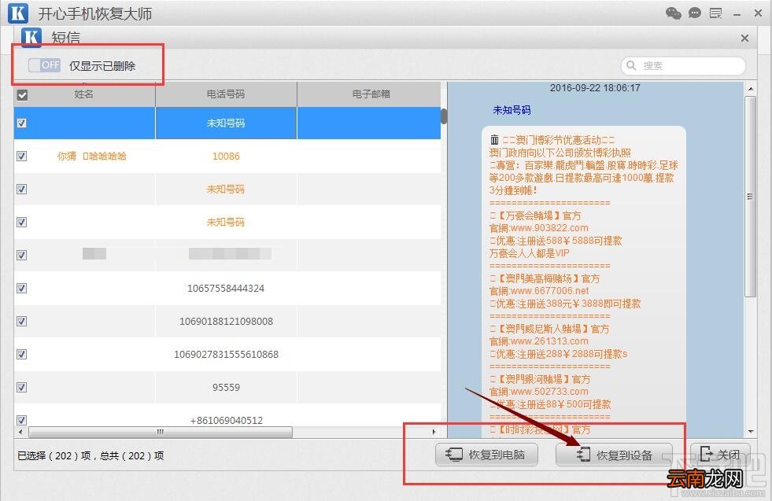Click the message preview scroll down arrow
Viewport: 772px width, 501px height.
click(x=750, y=432)
